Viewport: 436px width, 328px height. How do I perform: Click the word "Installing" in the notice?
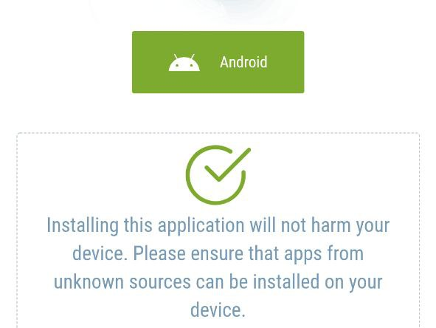click(x=83, y=225)
